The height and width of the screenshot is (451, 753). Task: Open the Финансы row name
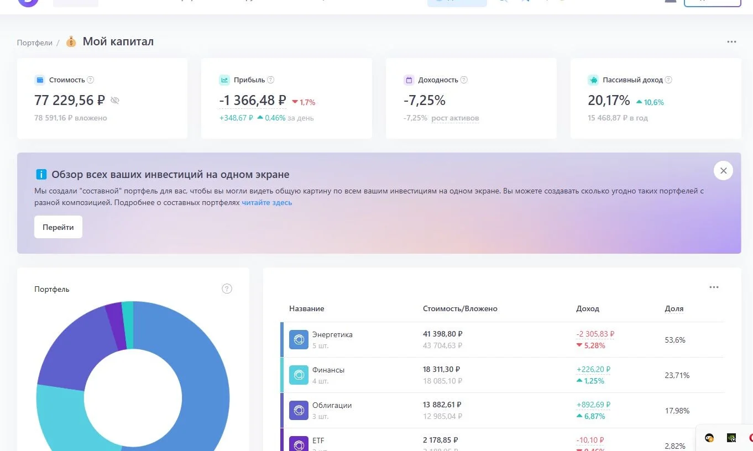328,370
